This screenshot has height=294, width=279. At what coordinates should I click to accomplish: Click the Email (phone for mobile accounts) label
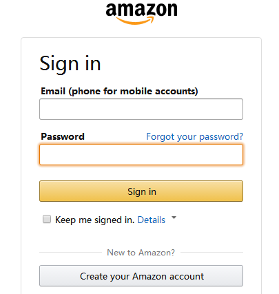click(119, 92)
